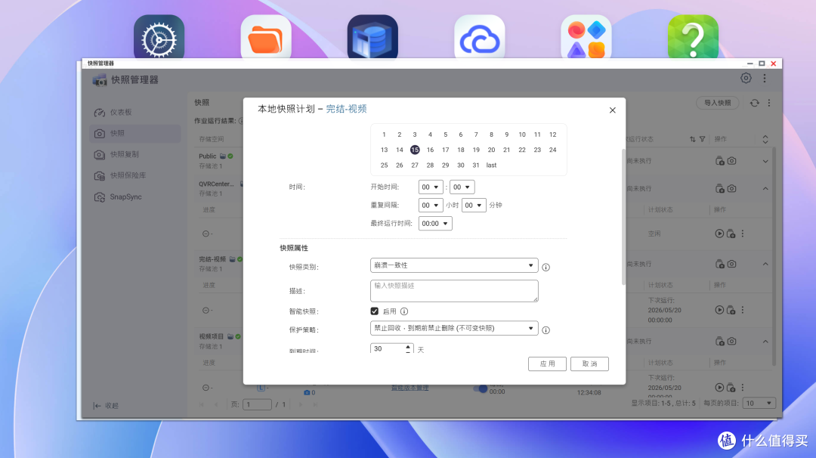Take snapshot camera icon in QVRCenter row
816x458 pixels.
pyautogui.click(x=731, y=188)
